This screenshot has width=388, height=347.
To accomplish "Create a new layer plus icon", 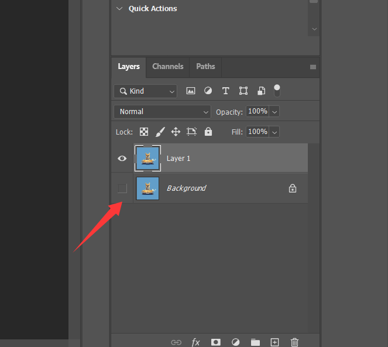I will tap(274, 342).
